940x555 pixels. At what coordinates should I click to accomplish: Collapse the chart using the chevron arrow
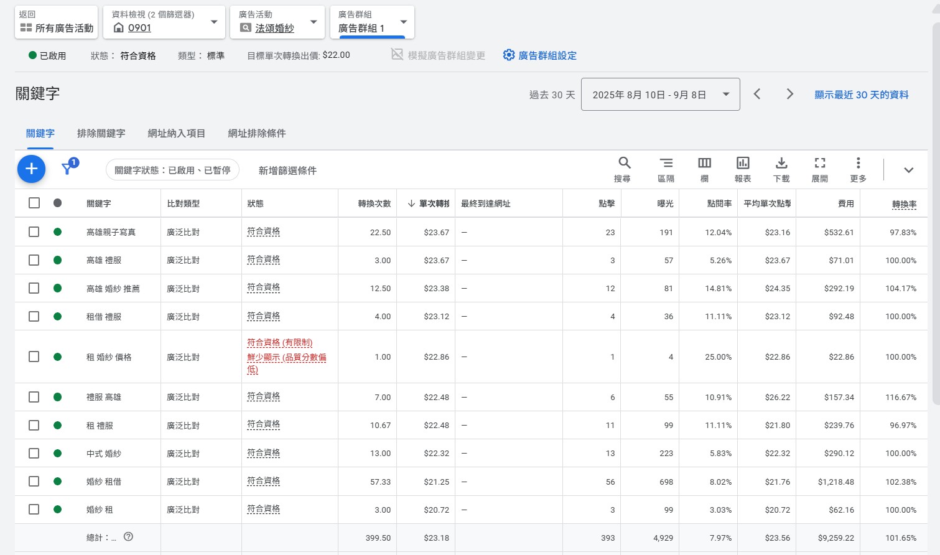click(908, 170)
